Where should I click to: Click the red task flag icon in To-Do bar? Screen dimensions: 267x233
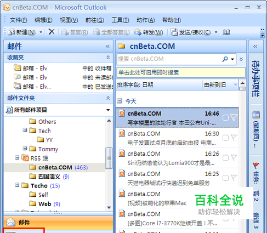pyautogui.click(x=256, y=166)
